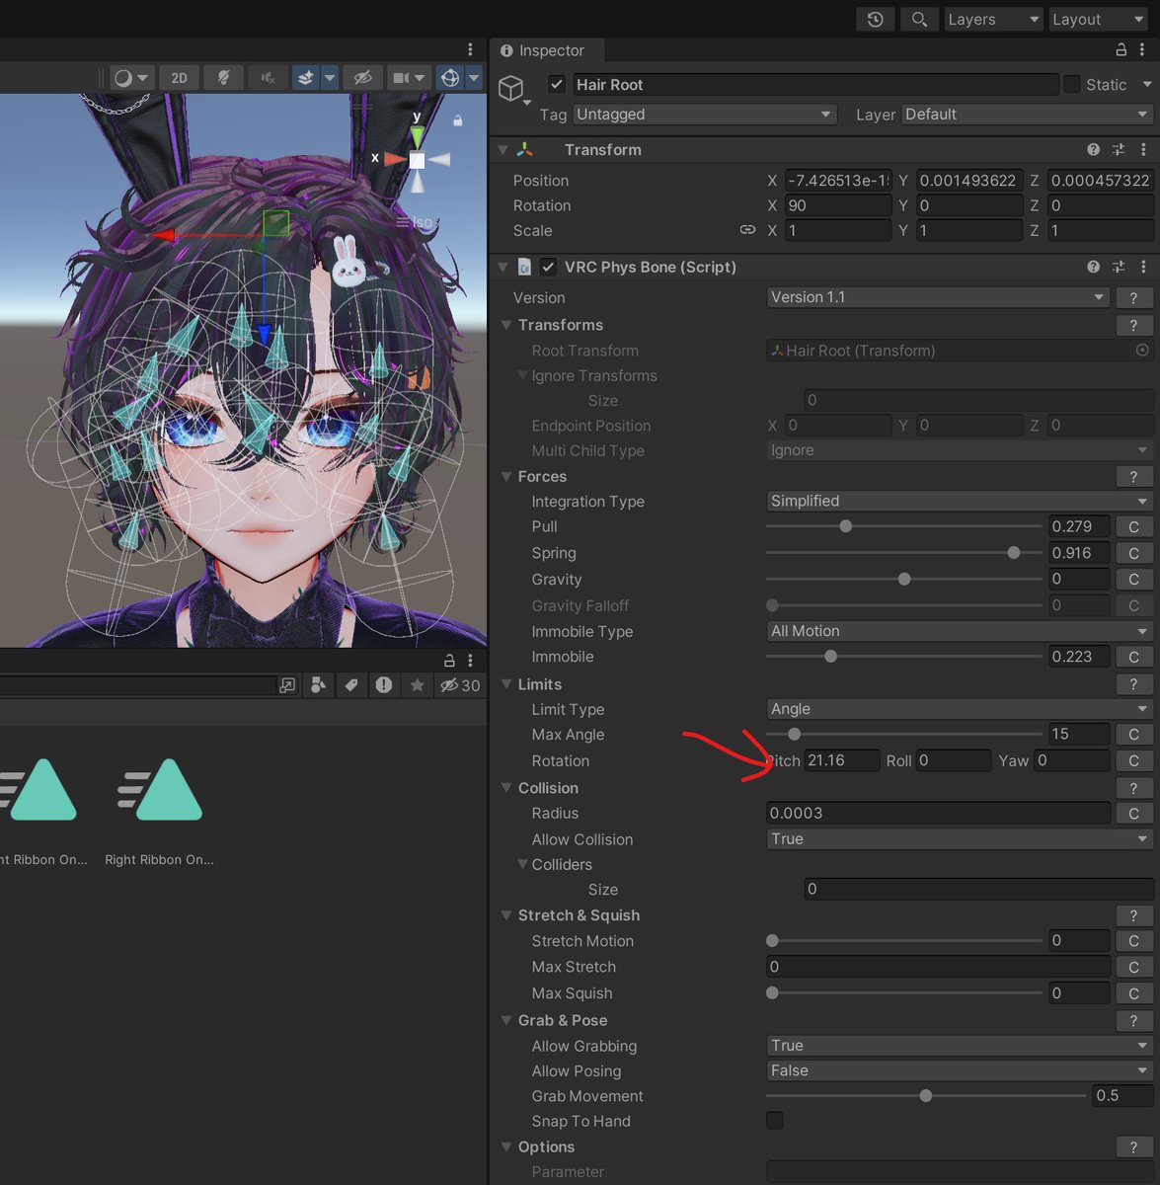This screenshot has height=1185, width=1160.
Task: Open the Transform preset sliders icon
Action: click(1119, 150)
